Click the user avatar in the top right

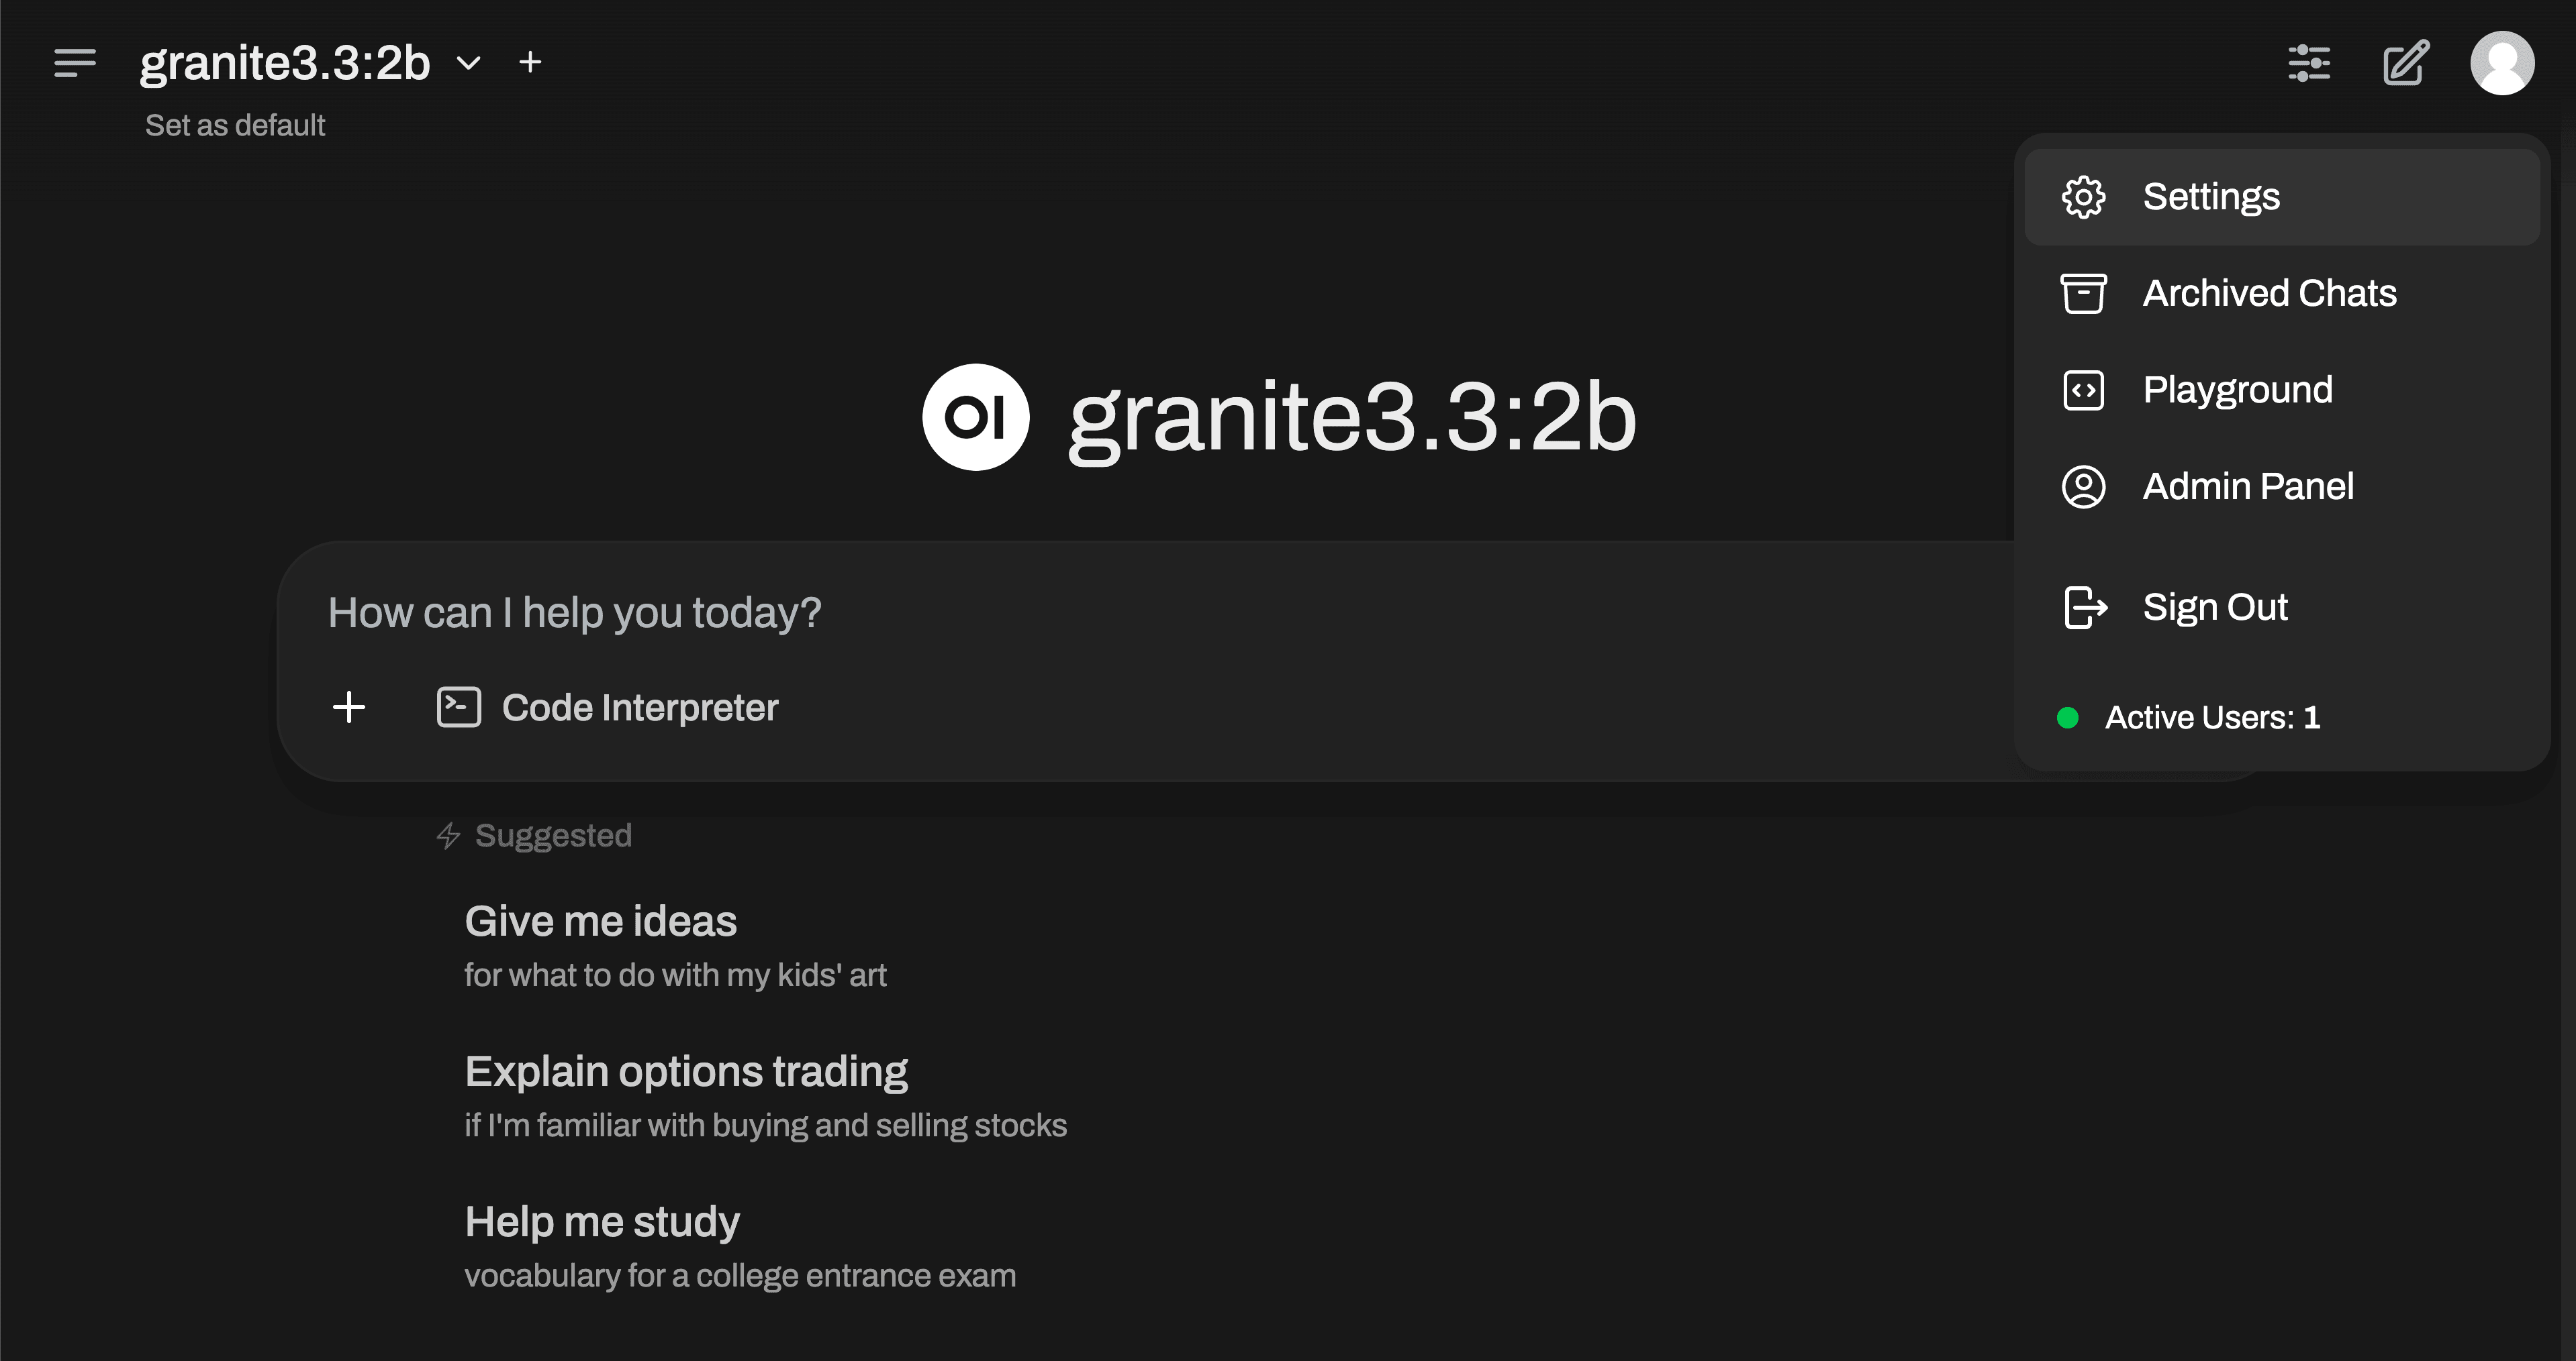click(x=2502, y=63)
